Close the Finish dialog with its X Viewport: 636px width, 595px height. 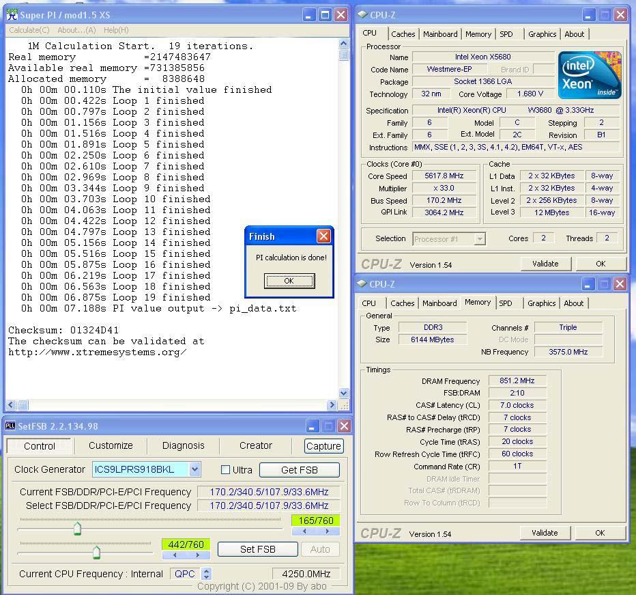point(323,236)
